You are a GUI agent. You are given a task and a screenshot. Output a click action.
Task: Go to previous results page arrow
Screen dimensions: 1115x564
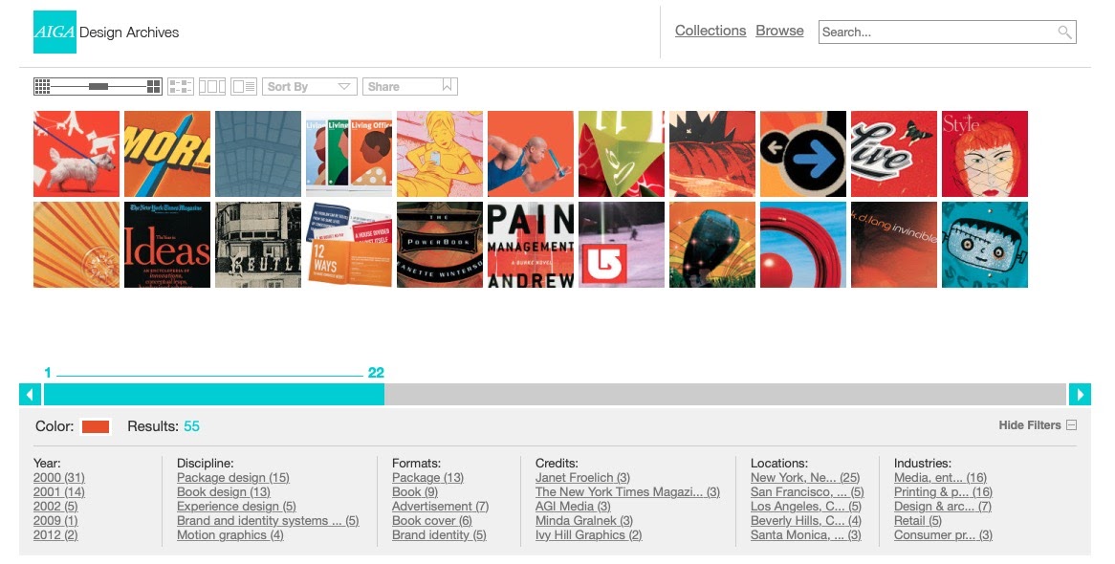pos(30,394)
